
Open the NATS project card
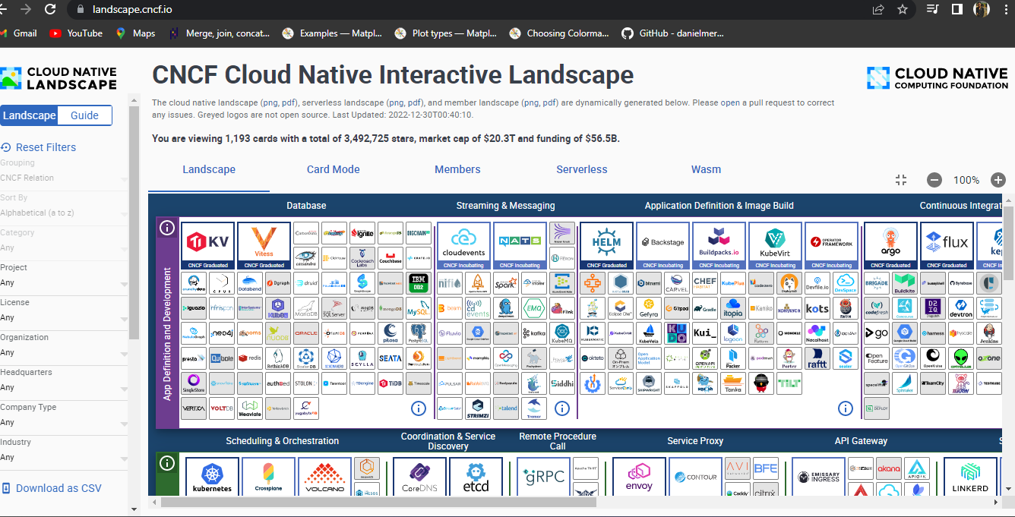[520, 245]
